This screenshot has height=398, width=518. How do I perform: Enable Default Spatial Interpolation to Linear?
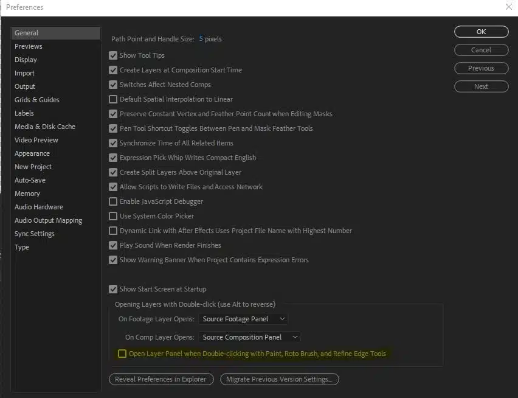pyautogui.click(x=113, y=99)
